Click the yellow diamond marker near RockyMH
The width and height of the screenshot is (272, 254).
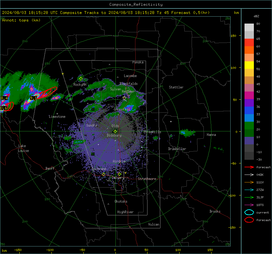(81, 79)
